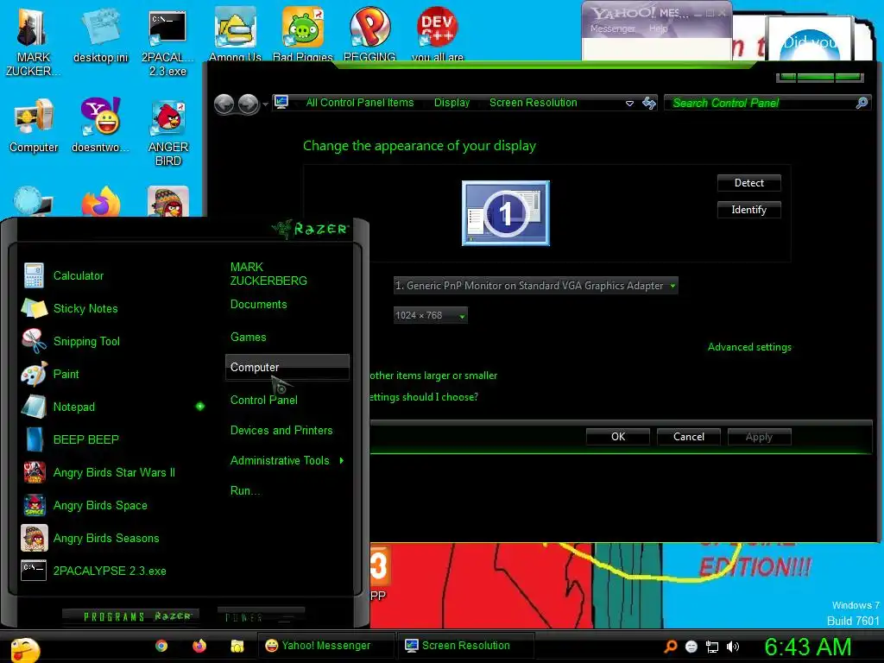Click the volume speaker tray icon
The image size is (884, 663).
(733, 647)
